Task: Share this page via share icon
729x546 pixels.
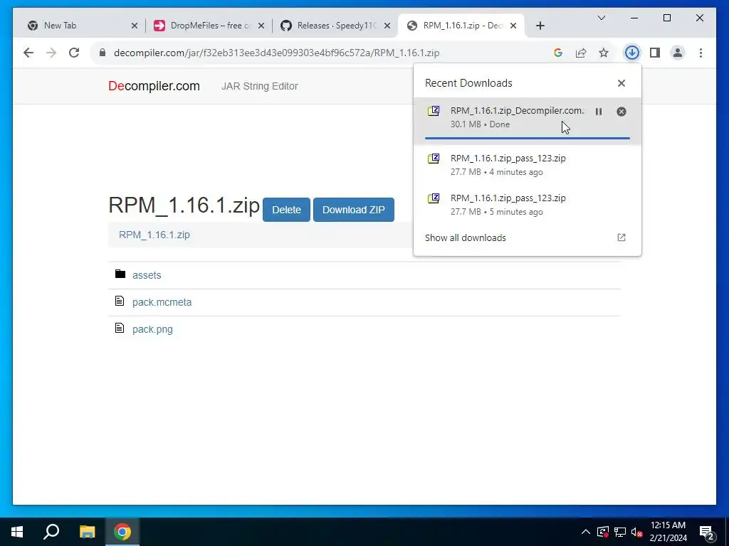Action: point(581,53)
